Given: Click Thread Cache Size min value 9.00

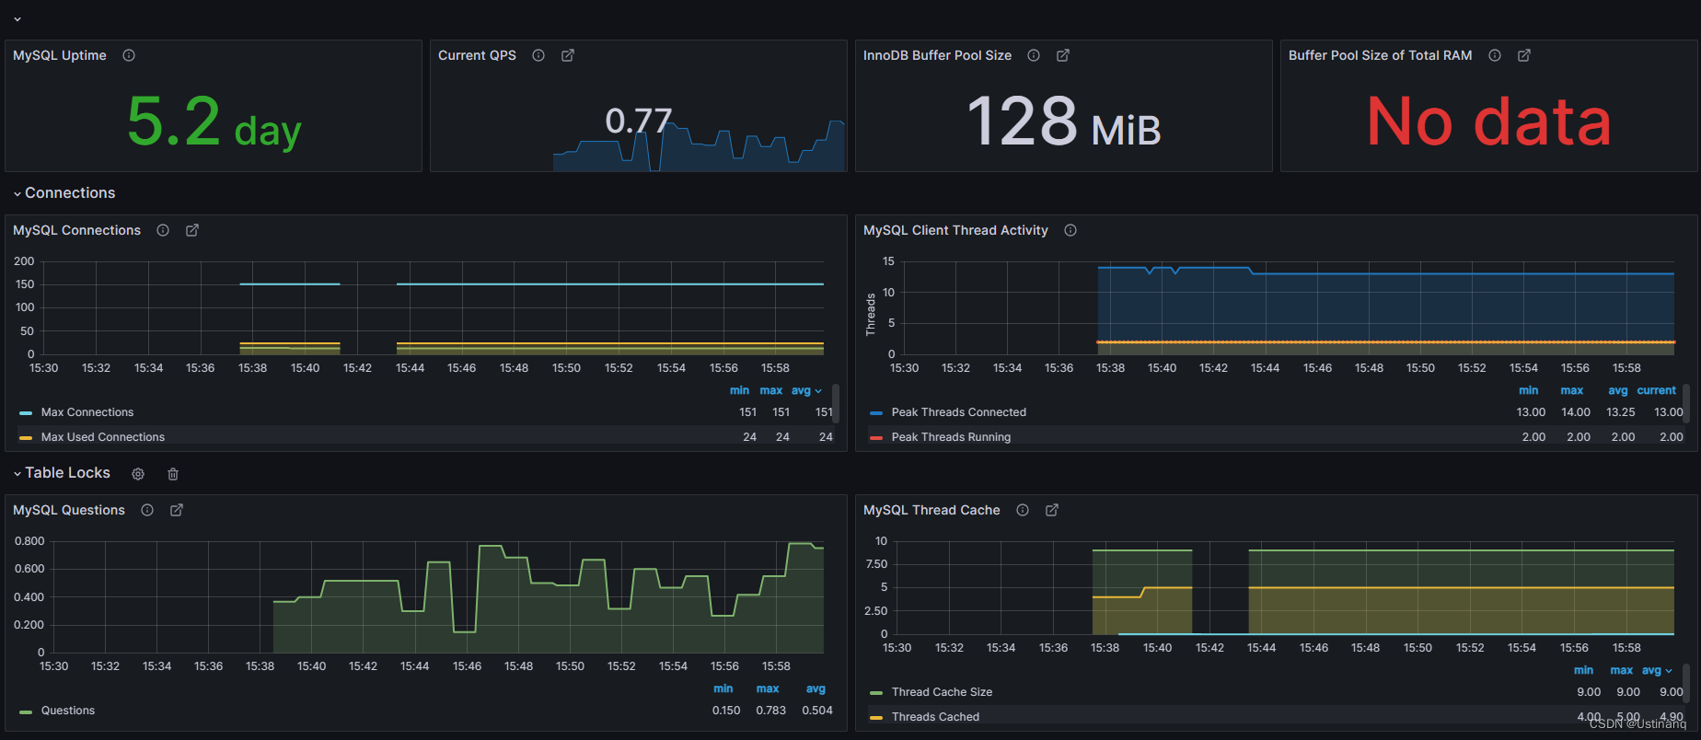Looking at the screenshot, I should point(1589,692).
